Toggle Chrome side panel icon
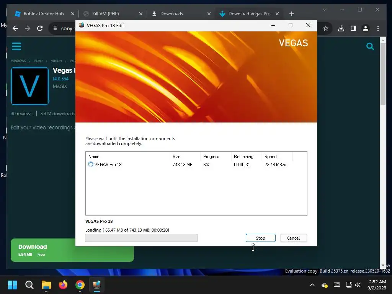Image resolution: width=392 pixels, height=294 pixels. (353, 28)
